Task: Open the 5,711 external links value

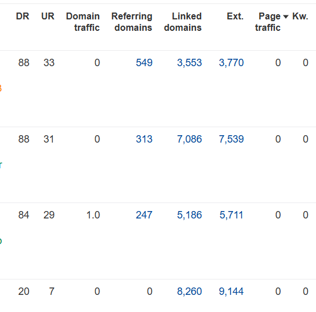Action: pos(231,215)
